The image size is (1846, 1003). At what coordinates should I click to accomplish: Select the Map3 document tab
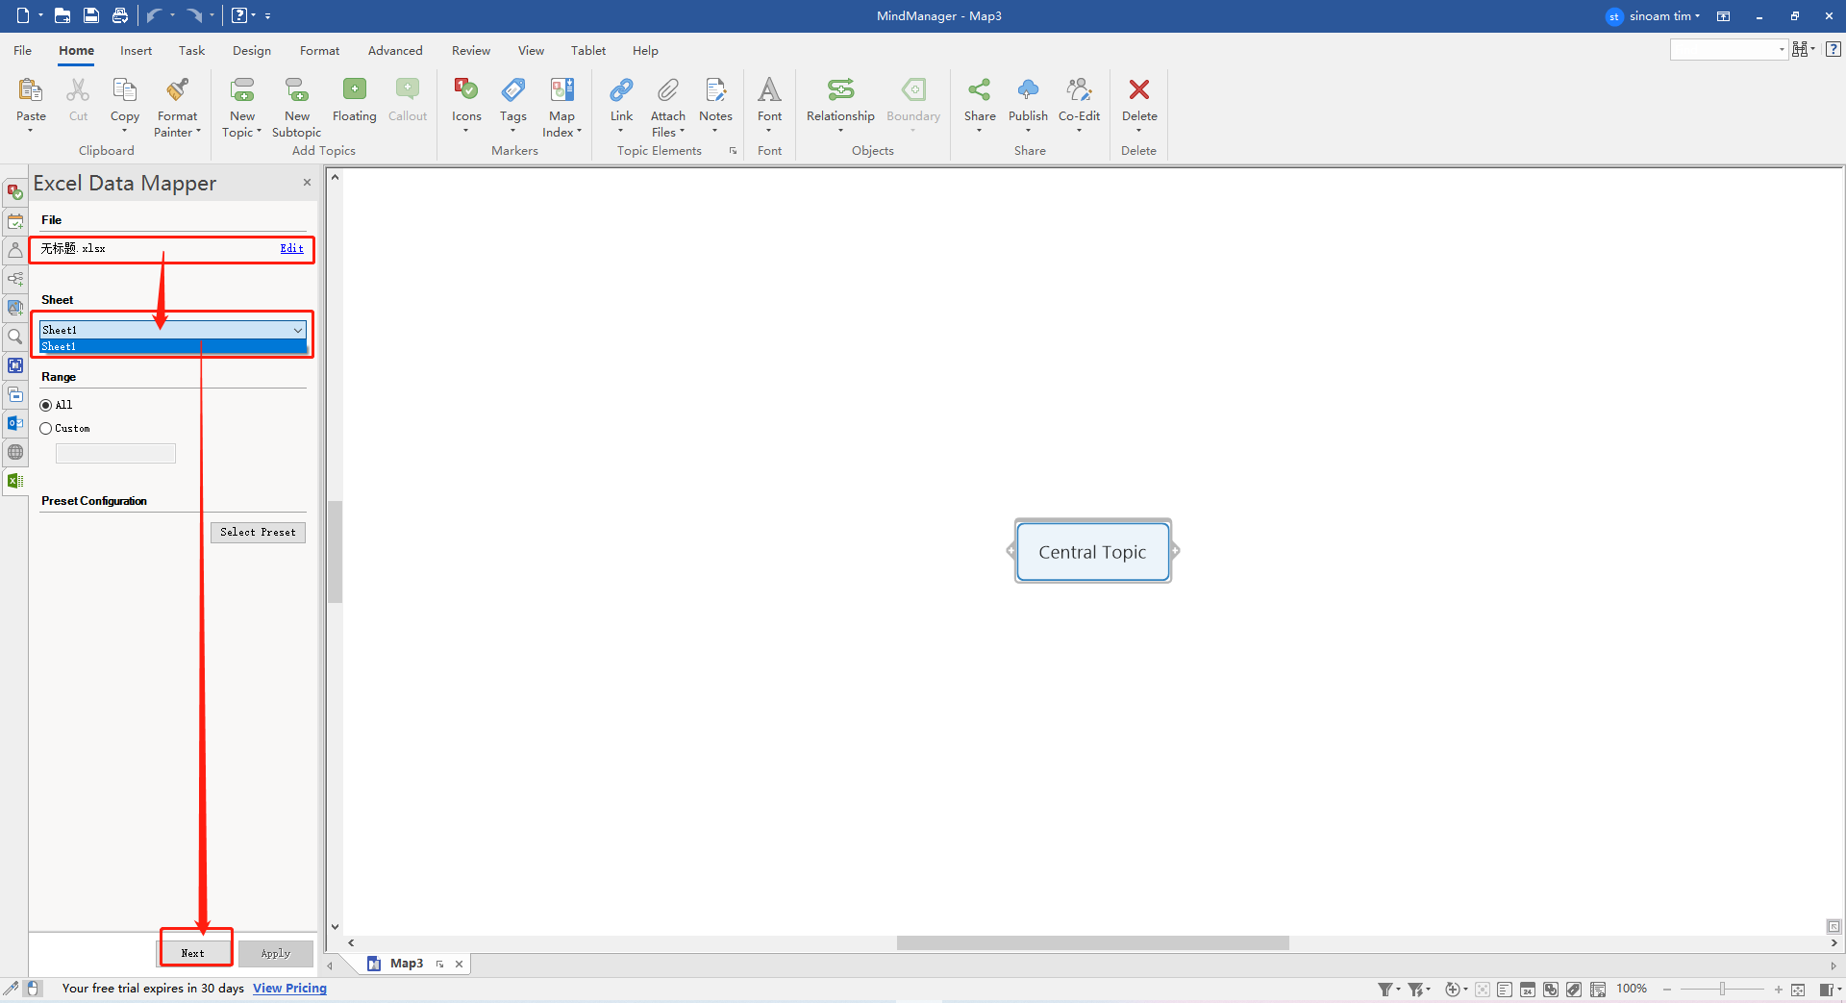(406, 964)
